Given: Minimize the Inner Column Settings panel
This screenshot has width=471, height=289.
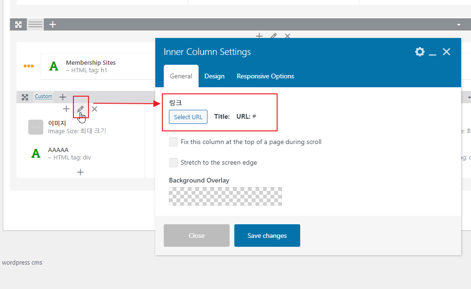Looking at the screenshot, I should [x=432, y=53].
